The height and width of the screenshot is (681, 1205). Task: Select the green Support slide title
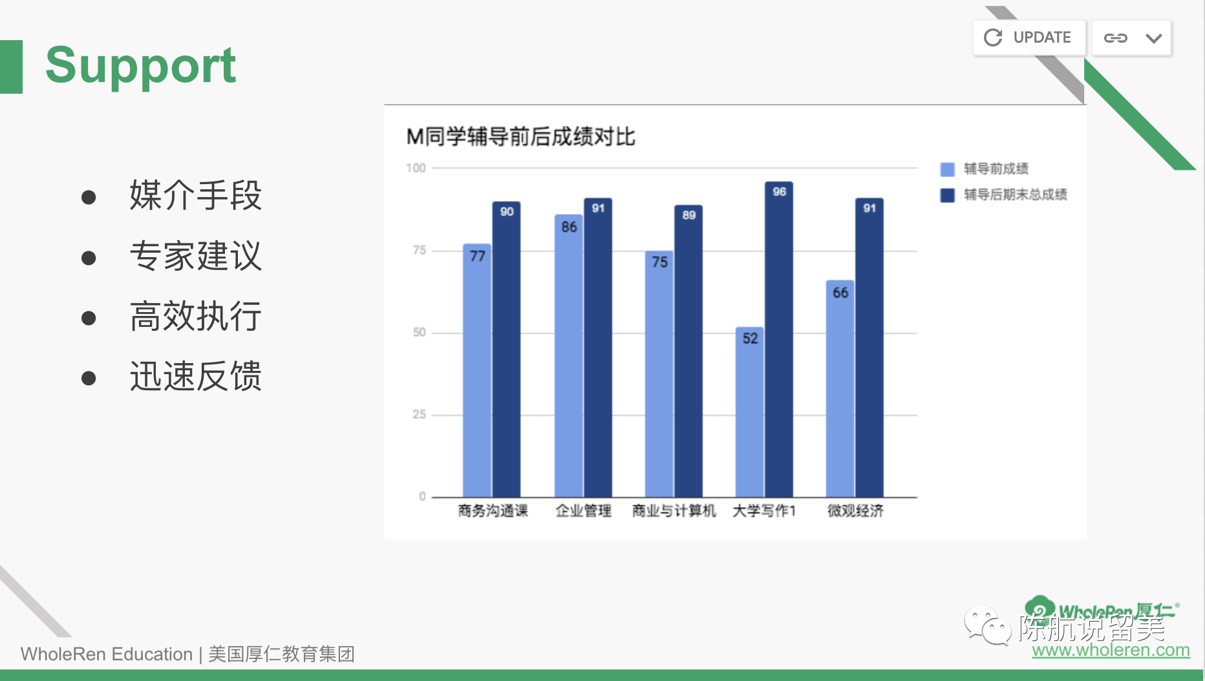pos(140,66)
